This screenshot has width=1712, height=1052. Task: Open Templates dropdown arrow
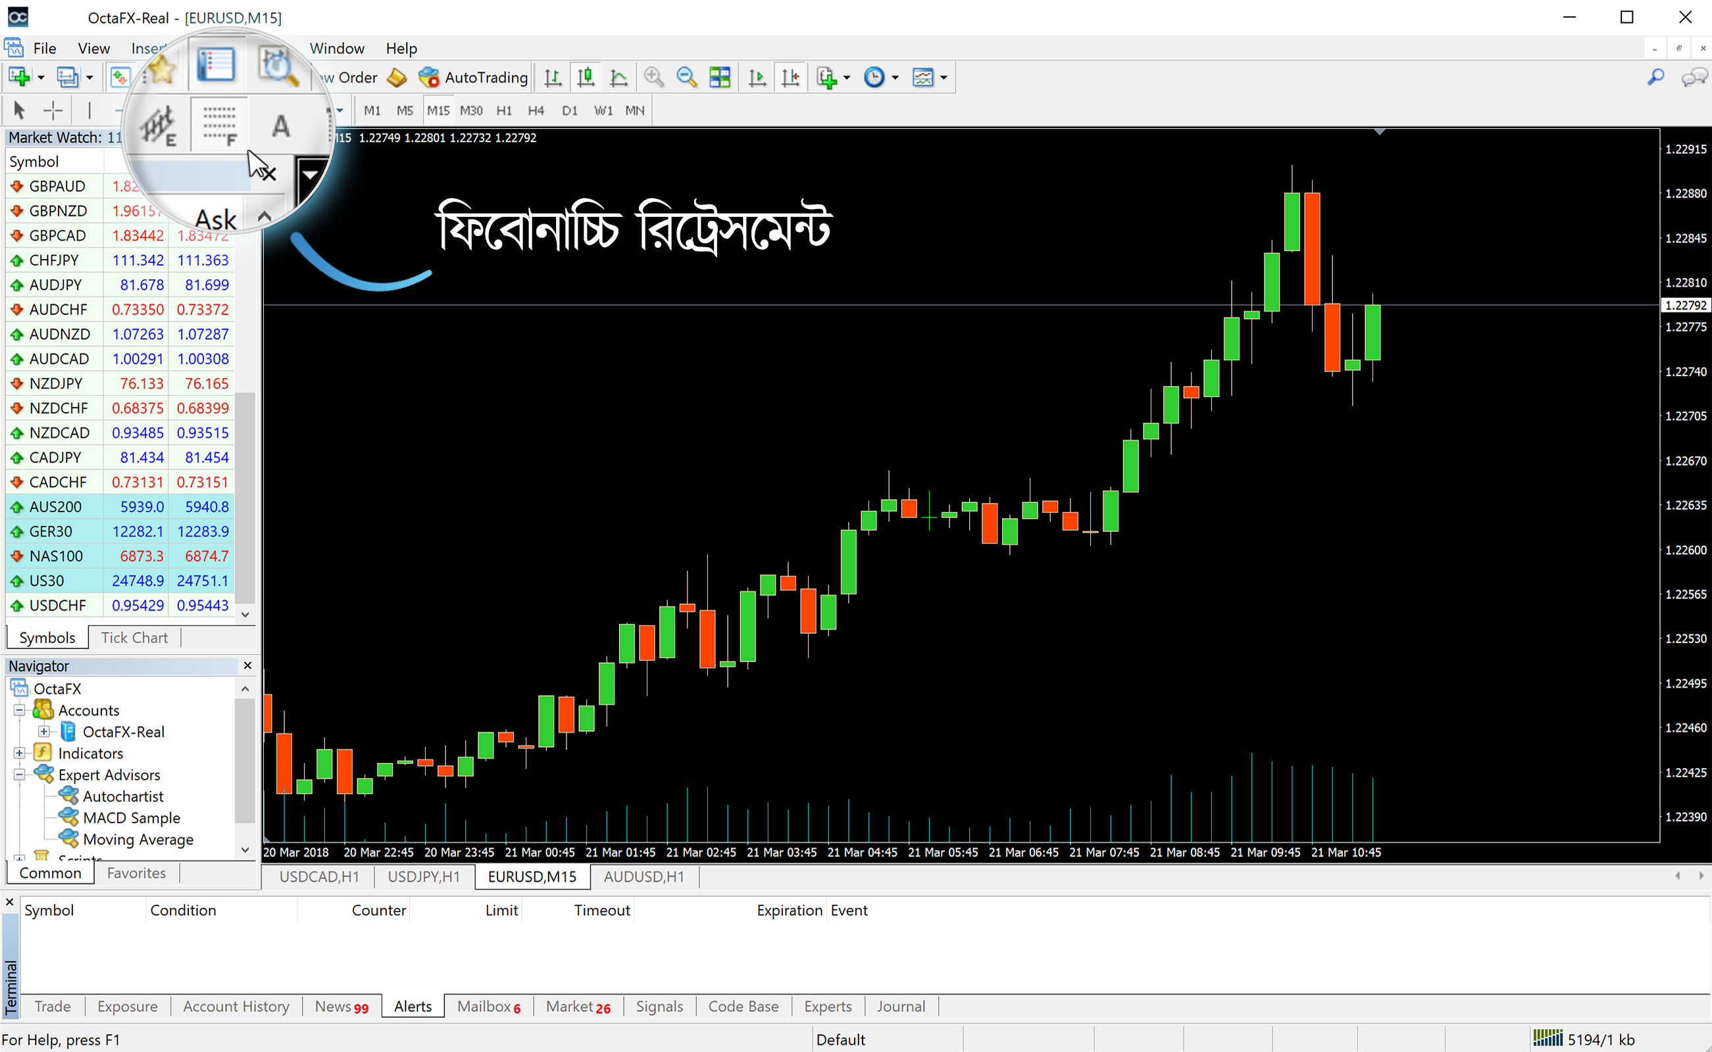pos(944,77)
